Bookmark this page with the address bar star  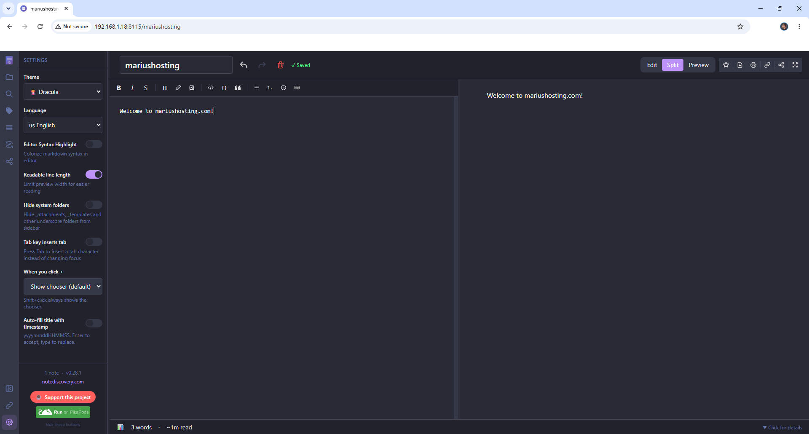(x=740, y=27)
